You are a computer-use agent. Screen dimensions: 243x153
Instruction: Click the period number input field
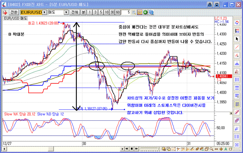[x=126, y=12]
